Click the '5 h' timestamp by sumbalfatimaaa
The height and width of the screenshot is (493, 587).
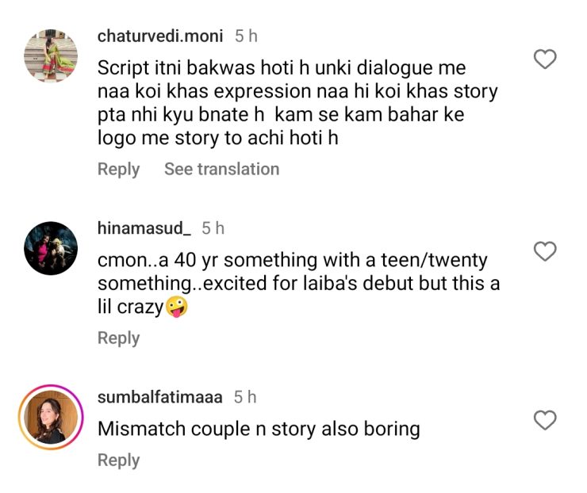pos(245,397)
